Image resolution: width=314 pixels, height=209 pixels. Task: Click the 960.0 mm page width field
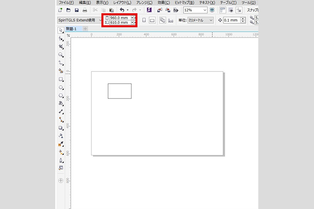(x=120, y=18)
